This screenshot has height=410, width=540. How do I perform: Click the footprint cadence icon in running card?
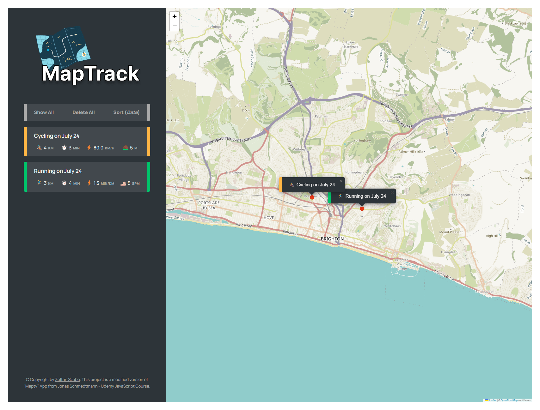pos(123,183)
